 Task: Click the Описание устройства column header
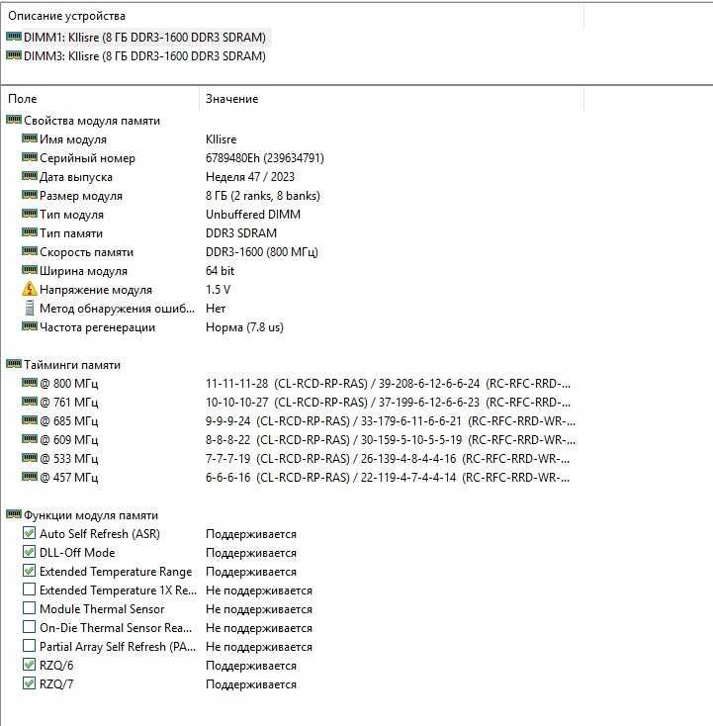pos(292,16)
